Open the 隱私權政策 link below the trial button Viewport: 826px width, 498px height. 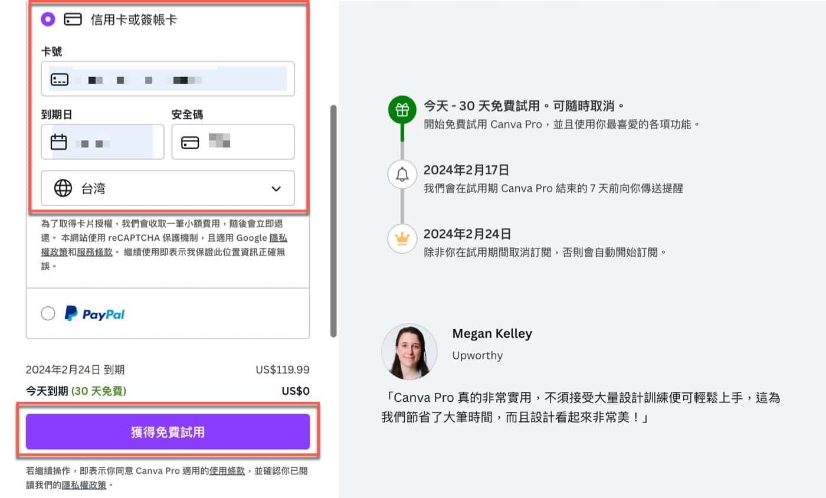pos(84,485)
